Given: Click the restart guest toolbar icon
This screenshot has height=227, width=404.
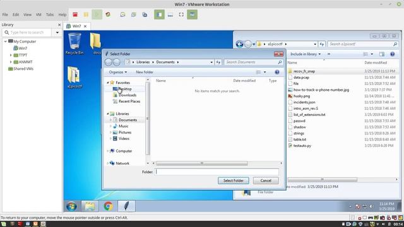Looking at the screenshot, I should coord(108,15).
